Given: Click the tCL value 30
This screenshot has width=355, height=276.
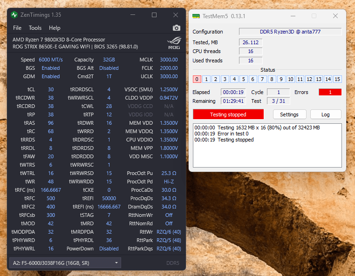Looking at the screenshot, I should click(51, 89).
